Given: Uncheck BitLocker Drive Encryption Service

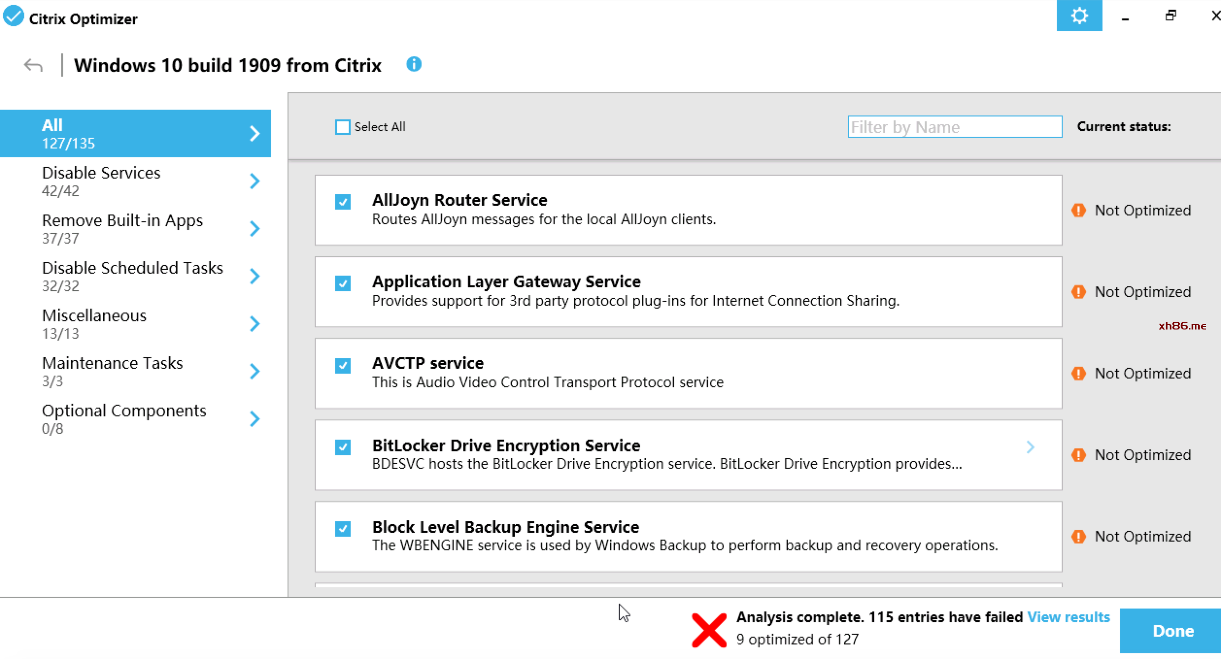Looking at the screenshot, I should pos(342,446).
